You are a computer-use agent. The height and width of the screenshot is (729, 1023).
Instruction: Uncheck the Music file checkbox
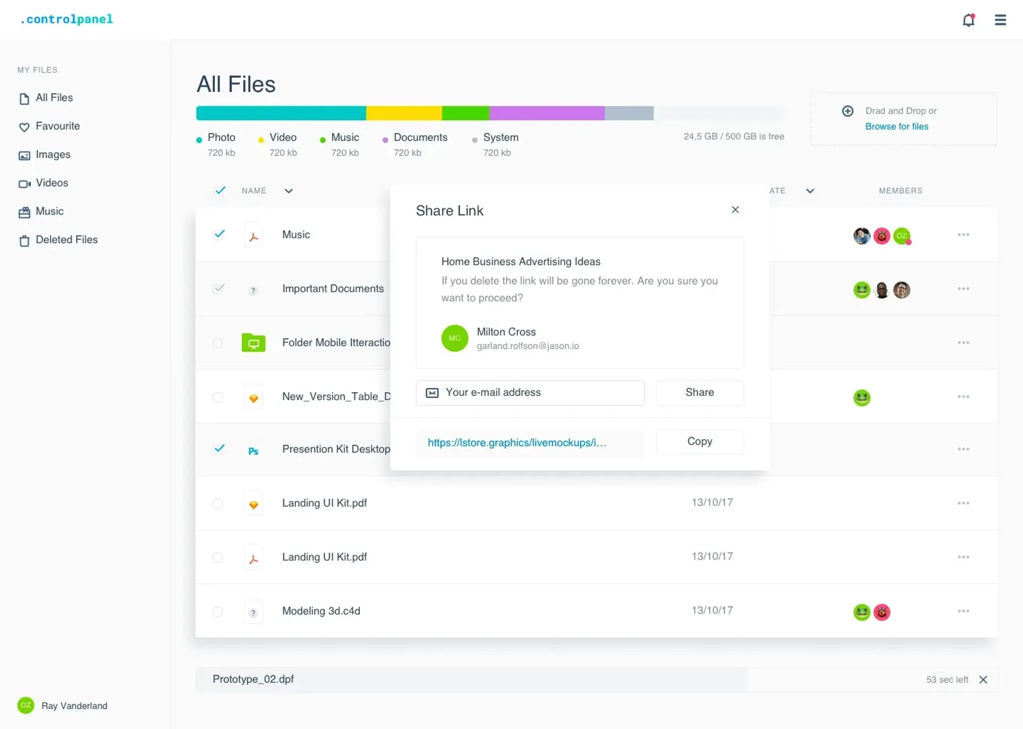[219, 234]
